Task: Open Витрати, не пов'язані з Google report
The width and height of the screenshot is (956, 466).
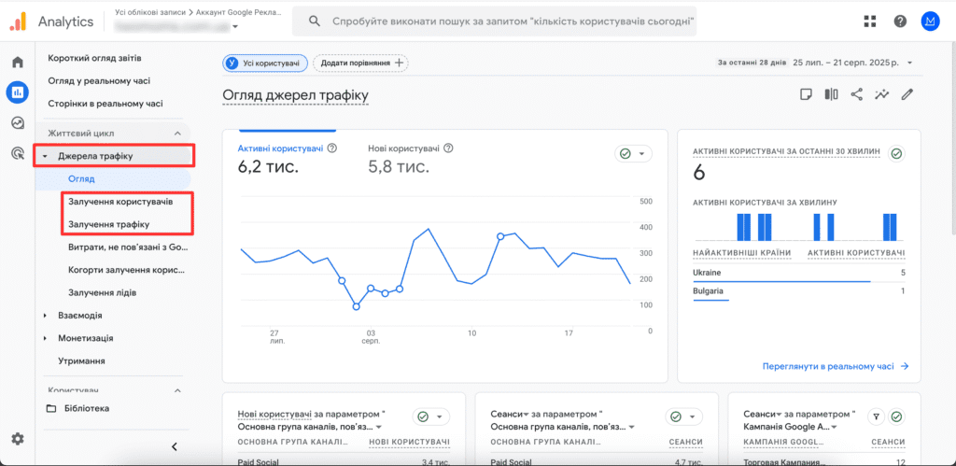Action: (x=129, y=247)
